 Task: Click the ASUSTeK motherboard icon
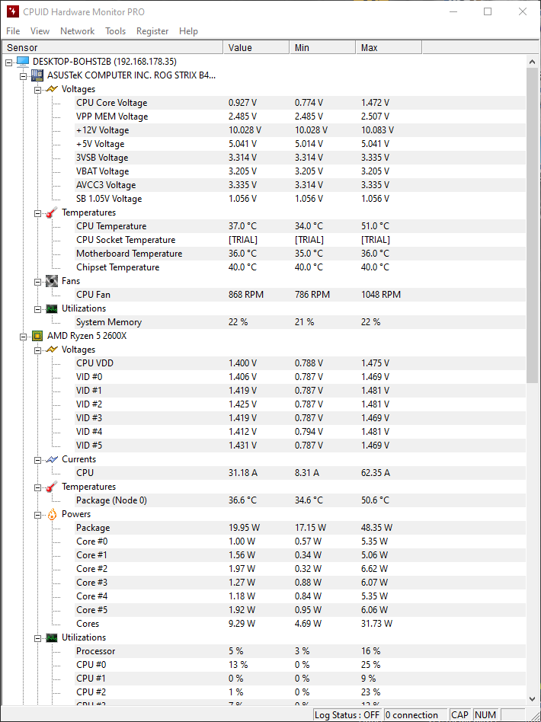click(x=37, y=75)
